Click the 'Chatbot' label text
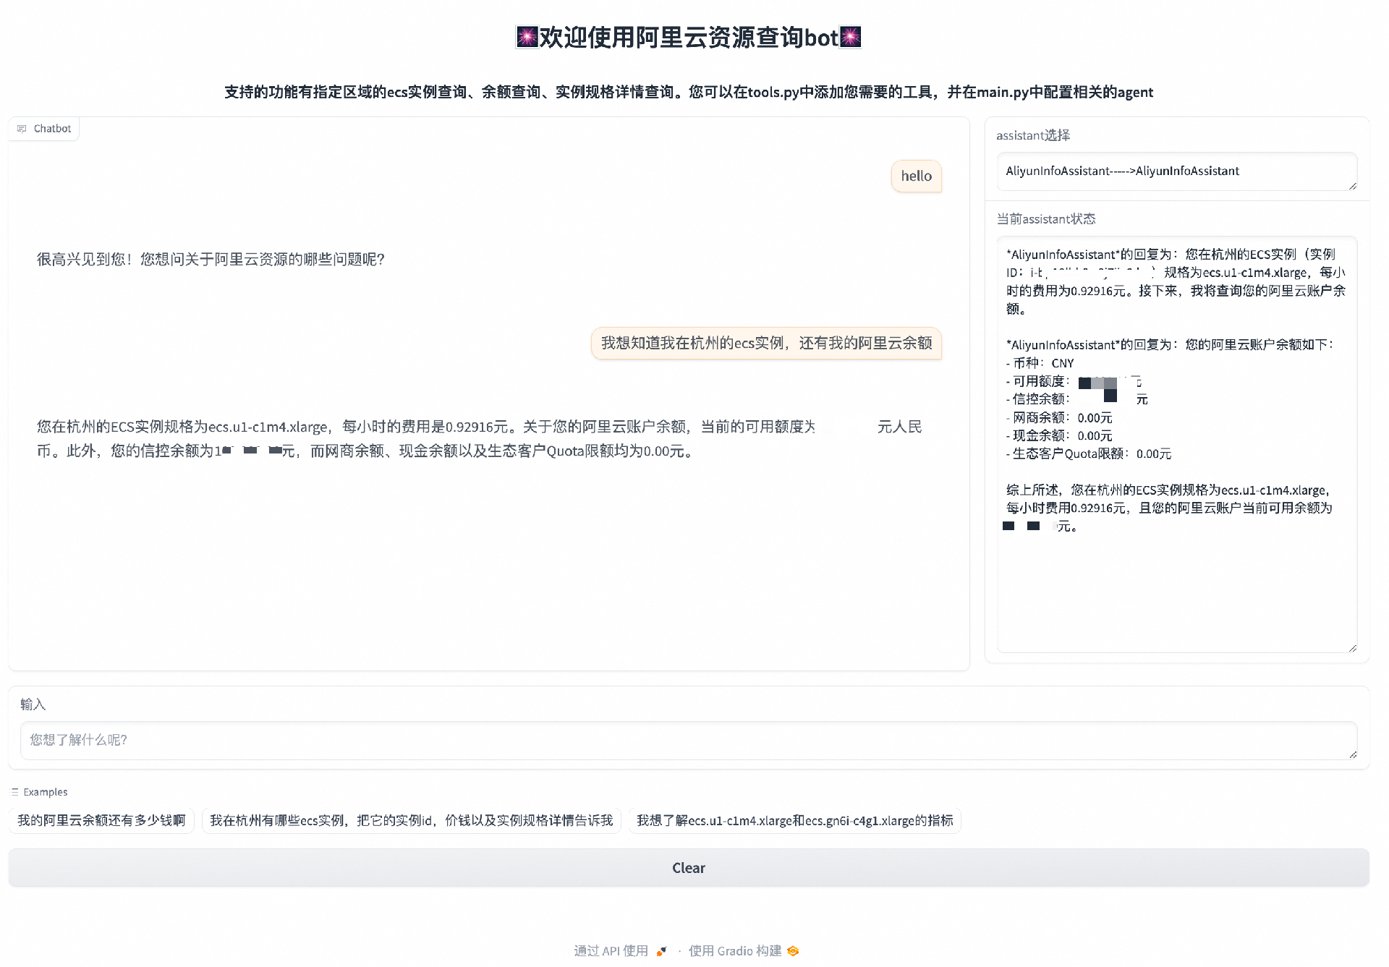Image resolution: width=1389 pixels, height=967 pixels. pos(52,129)
